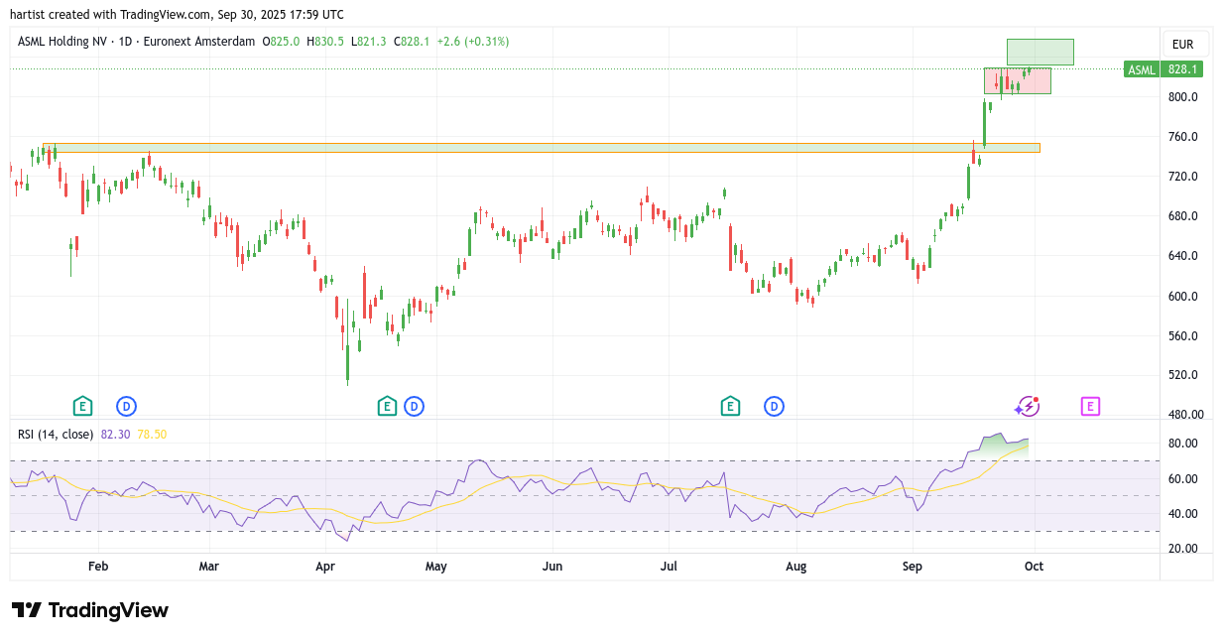Click the Jun label on time axis
Image resolution: width=1223 pixels, height=640 pixels.
click(x=552, y=567)
